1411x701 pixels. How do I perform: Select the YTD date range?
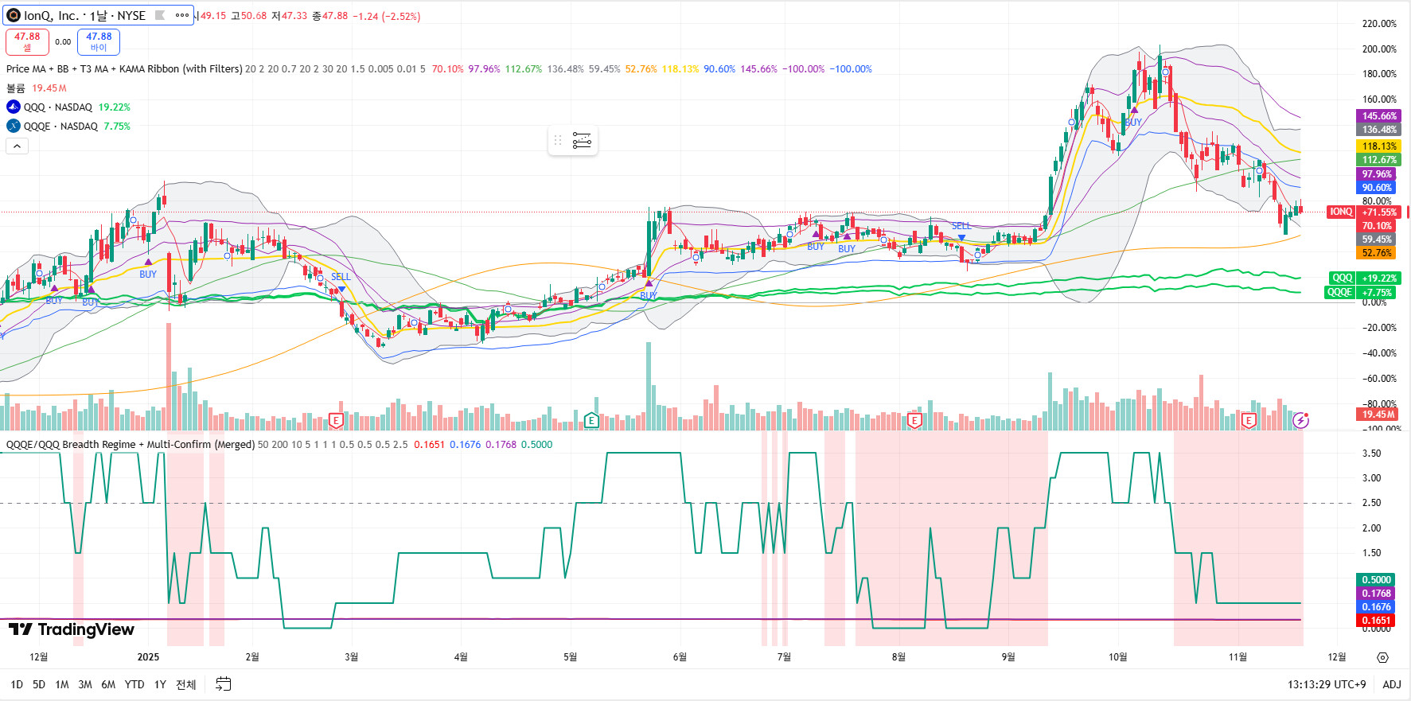[x=134, y=684]
